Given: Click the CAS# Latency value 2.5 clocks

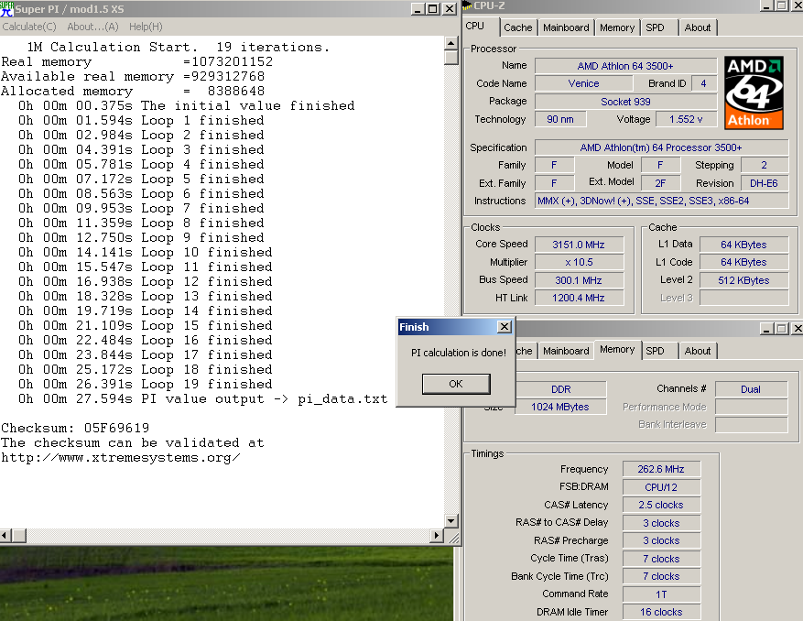Looking at the screenshot, I should 661,505.
